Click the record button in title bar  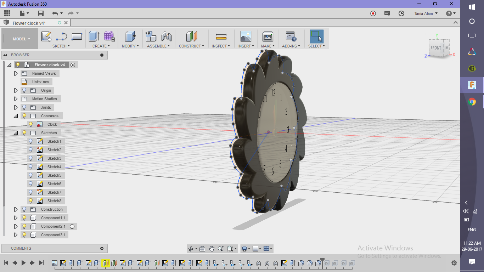[373, 13]
